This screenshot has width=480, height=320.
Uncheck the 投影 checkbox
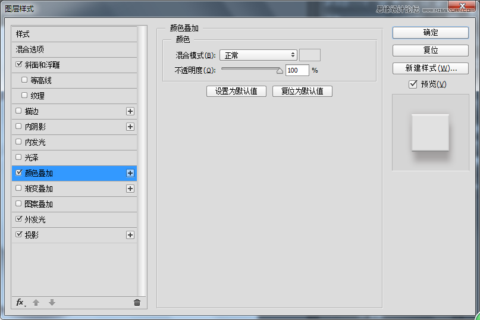pyautogui.click(x=18, y=234)
